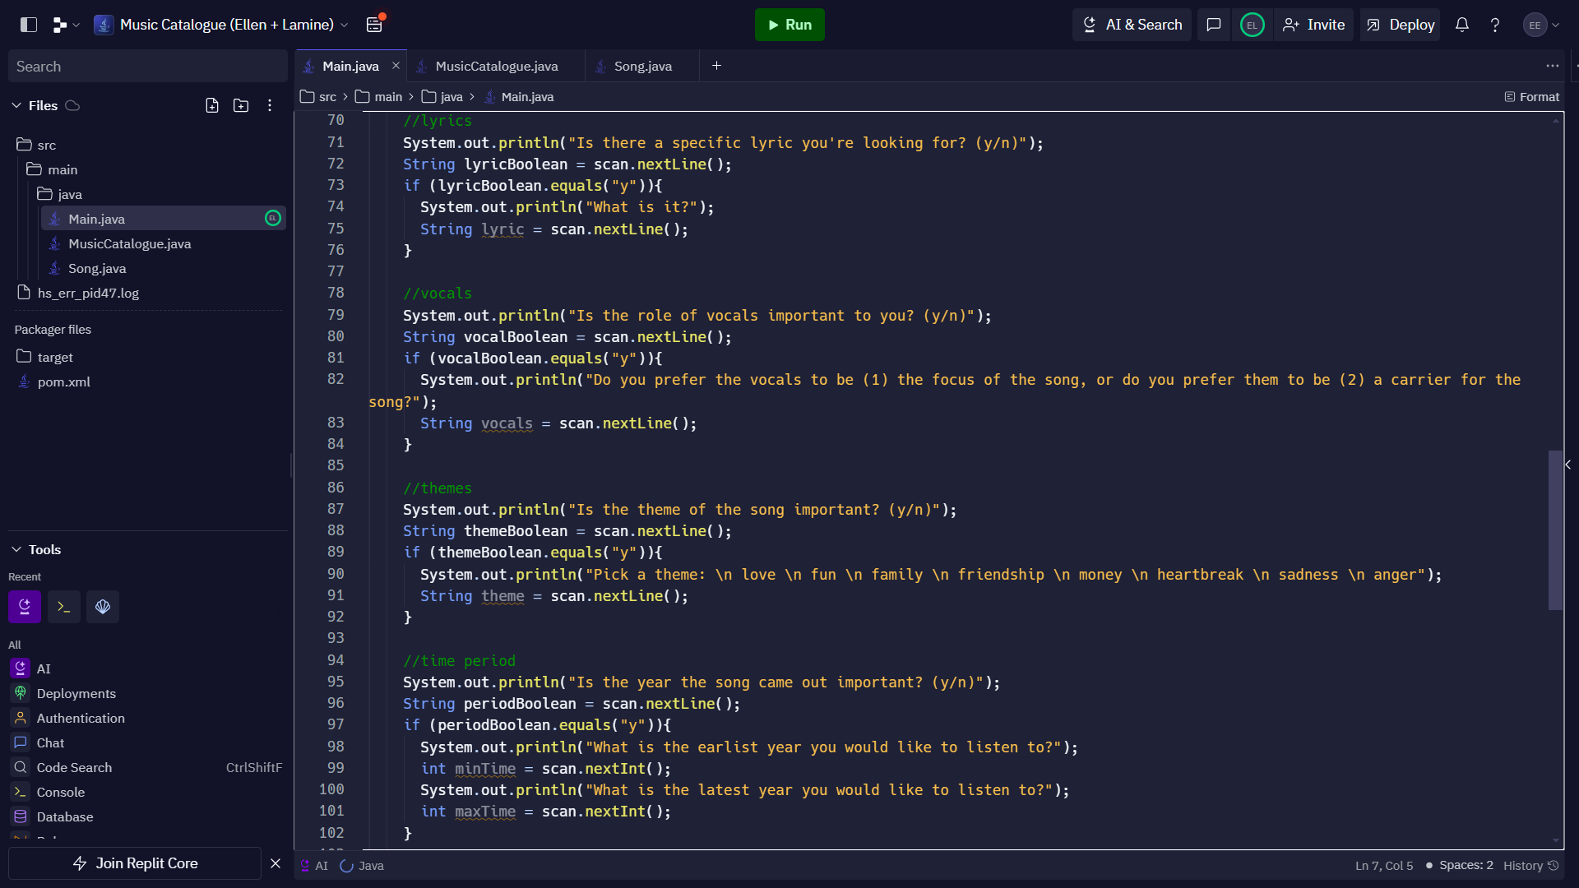This screenshot has width=1579, height=888.
Task: Click into the Search input field
Action: 148,67
